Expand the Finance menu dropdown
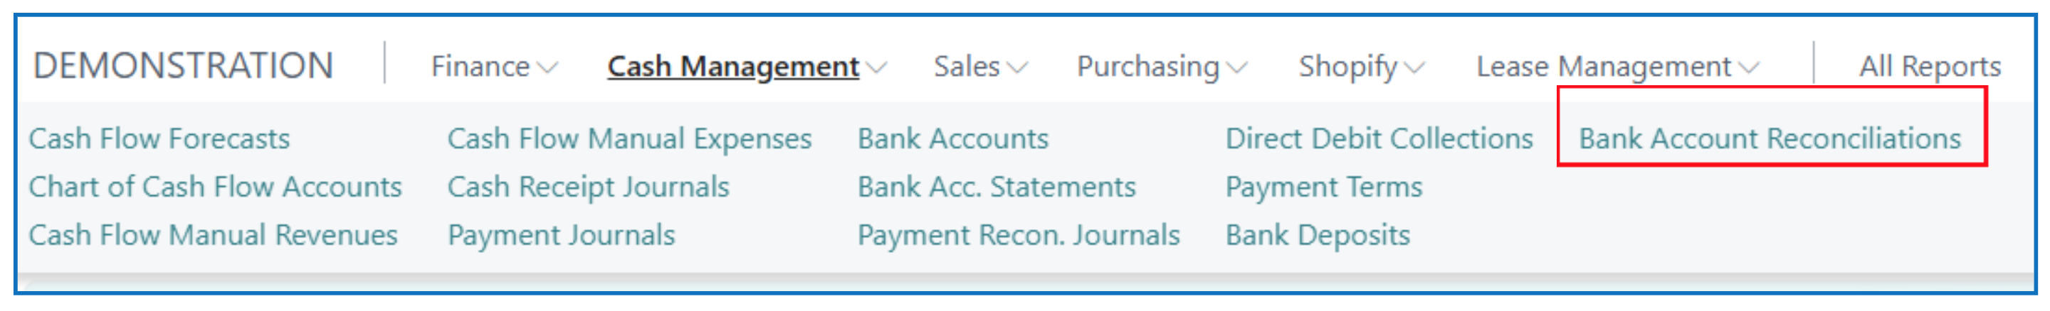This screenshot has width=2050, height=311. tap(493, 67)
